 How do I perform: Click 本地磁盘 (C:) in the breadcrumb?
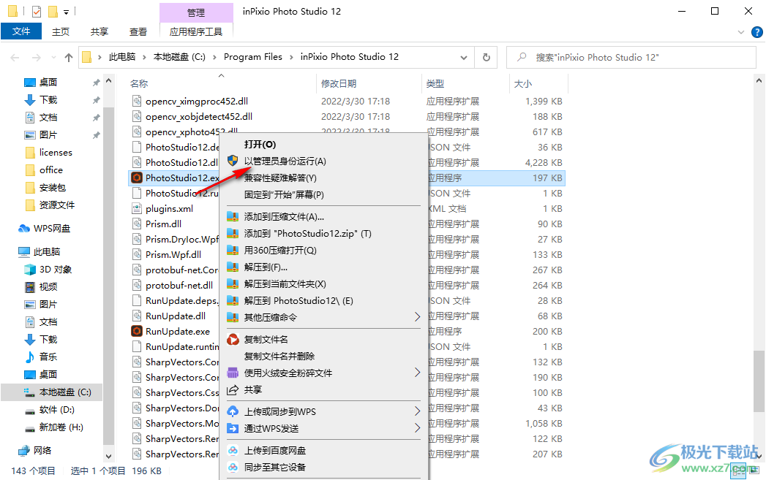pyautogui.click(x=179, y=57)
